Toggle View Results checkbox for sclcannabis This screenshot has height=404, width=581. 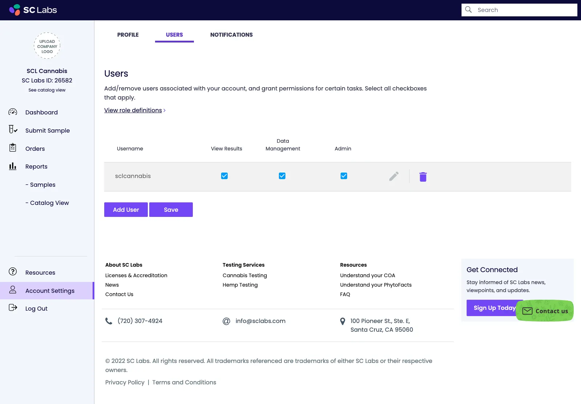tap(224, 176)
